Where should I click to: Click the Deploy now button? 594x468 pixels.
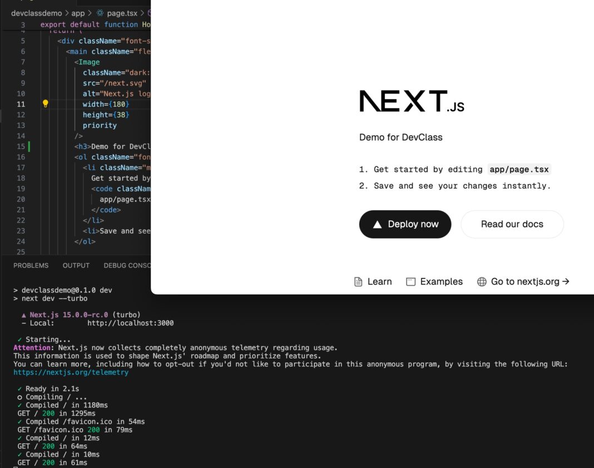405,224
